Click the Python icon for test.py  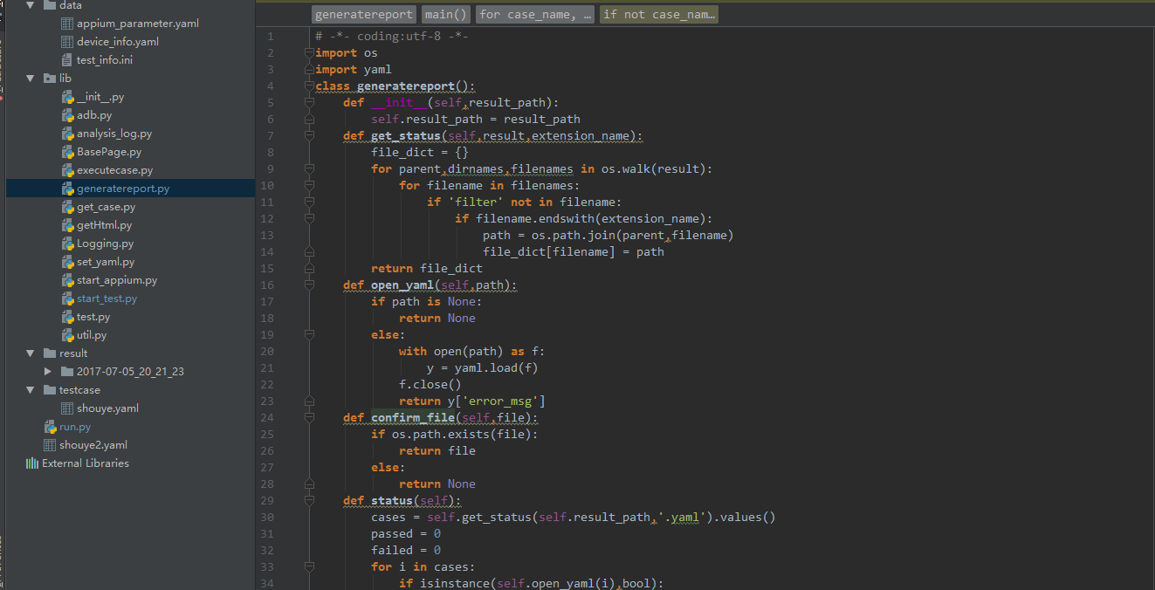(68, 317)
